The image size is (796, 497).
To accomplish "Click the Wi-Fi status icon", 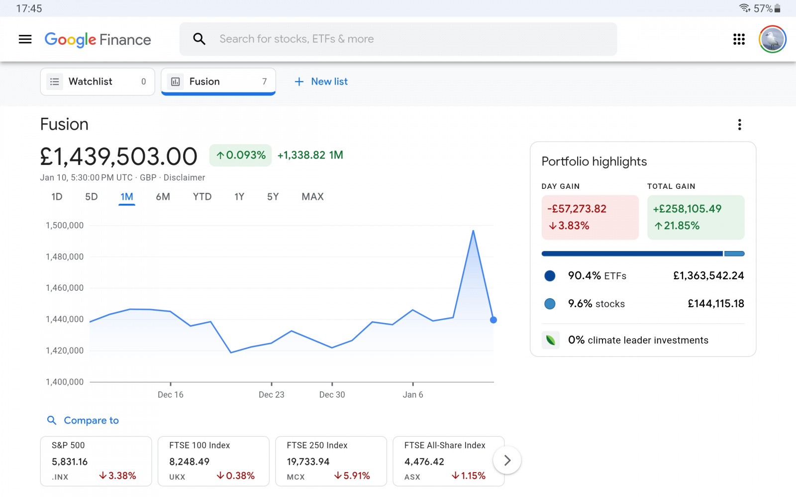I will click(x=745, y=8).
